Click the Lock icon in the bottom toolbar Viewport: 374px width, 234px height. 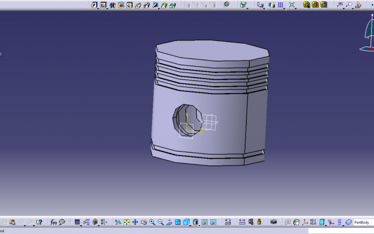pyautogui.click(x=95, y=222)
